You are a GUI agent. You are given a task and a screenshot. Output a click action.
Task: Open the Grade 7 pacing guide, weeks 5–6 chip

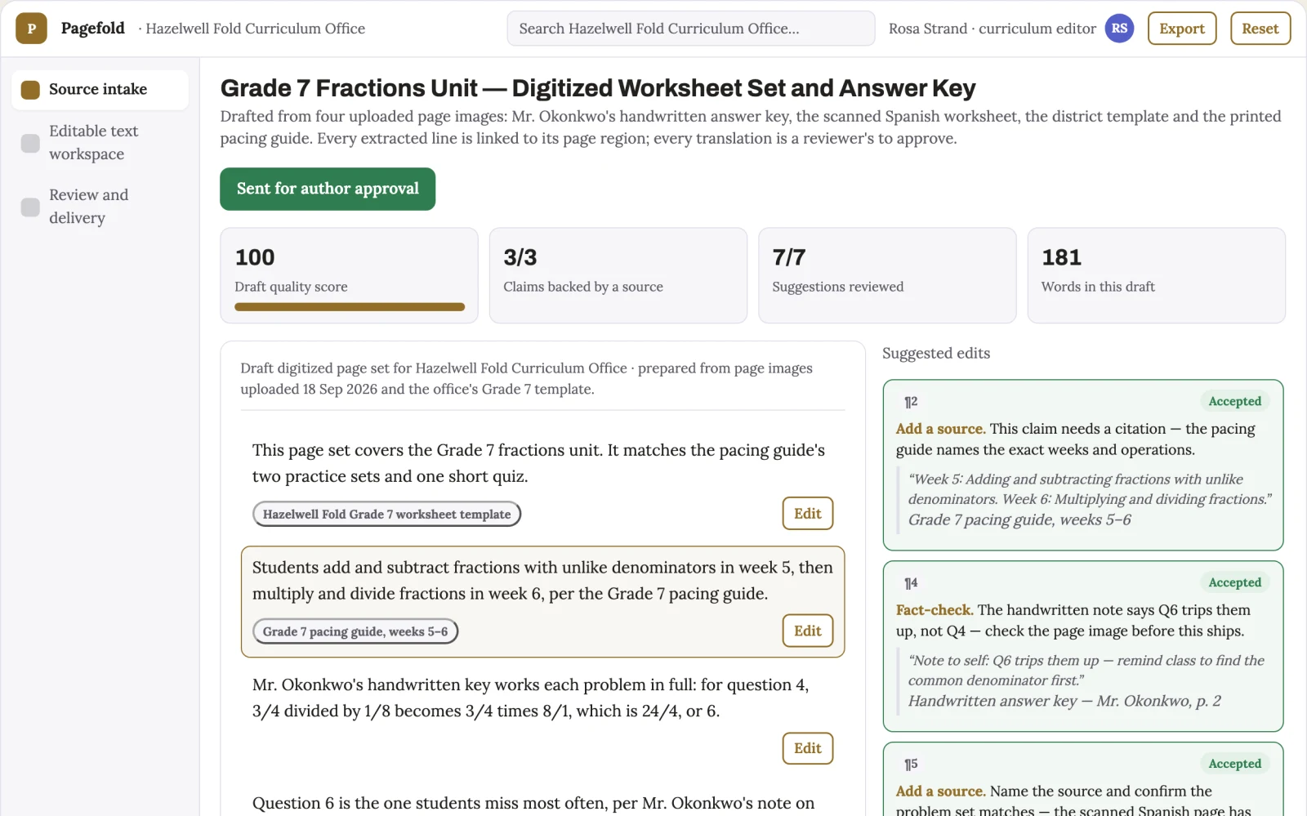coord(355,631)
